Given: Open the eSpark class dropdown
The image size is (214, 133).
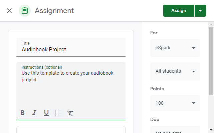Looking at the screenshot, I should [x=175, y=48].
